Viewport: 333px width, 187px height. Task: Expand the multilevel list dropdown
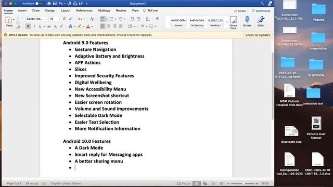pyautogui.click(x=124, y=19)
